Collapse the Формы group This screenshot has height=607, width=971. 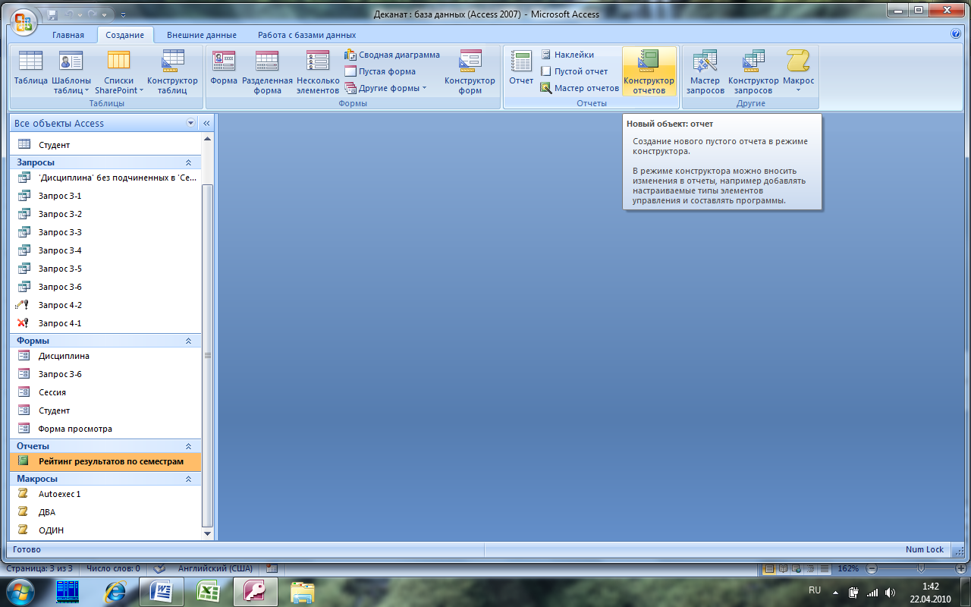(x=188, y=341)
